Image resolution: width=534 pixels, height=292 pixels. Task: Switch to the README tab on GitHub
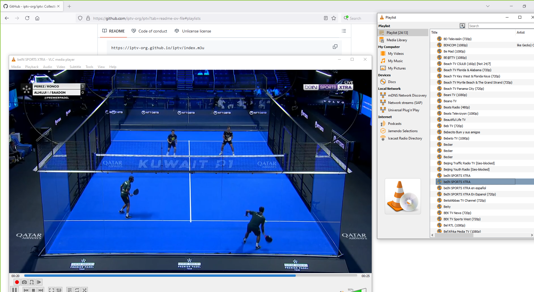click(113, 31)
